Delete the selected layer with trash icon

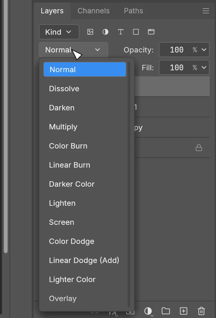(201, 311)
